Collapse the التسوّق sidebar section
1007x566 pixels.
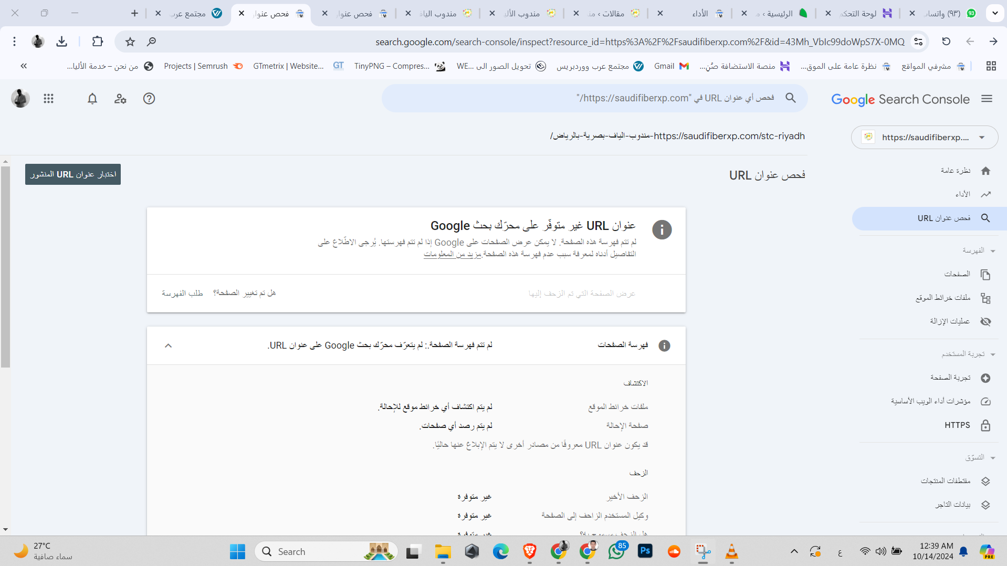pyautogui.click(x=993, y=458)
